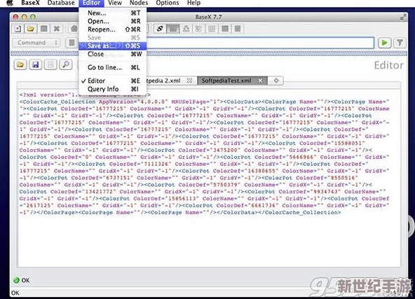Run the command with green play button

point(385,43)
